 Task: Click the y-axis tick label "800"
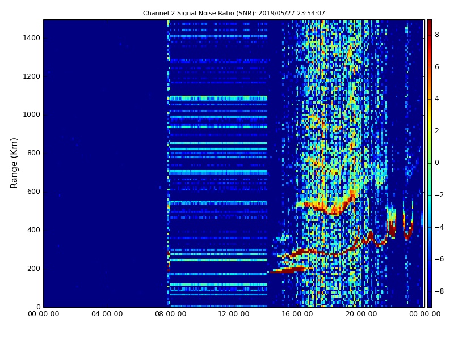[x=33, y=153]
